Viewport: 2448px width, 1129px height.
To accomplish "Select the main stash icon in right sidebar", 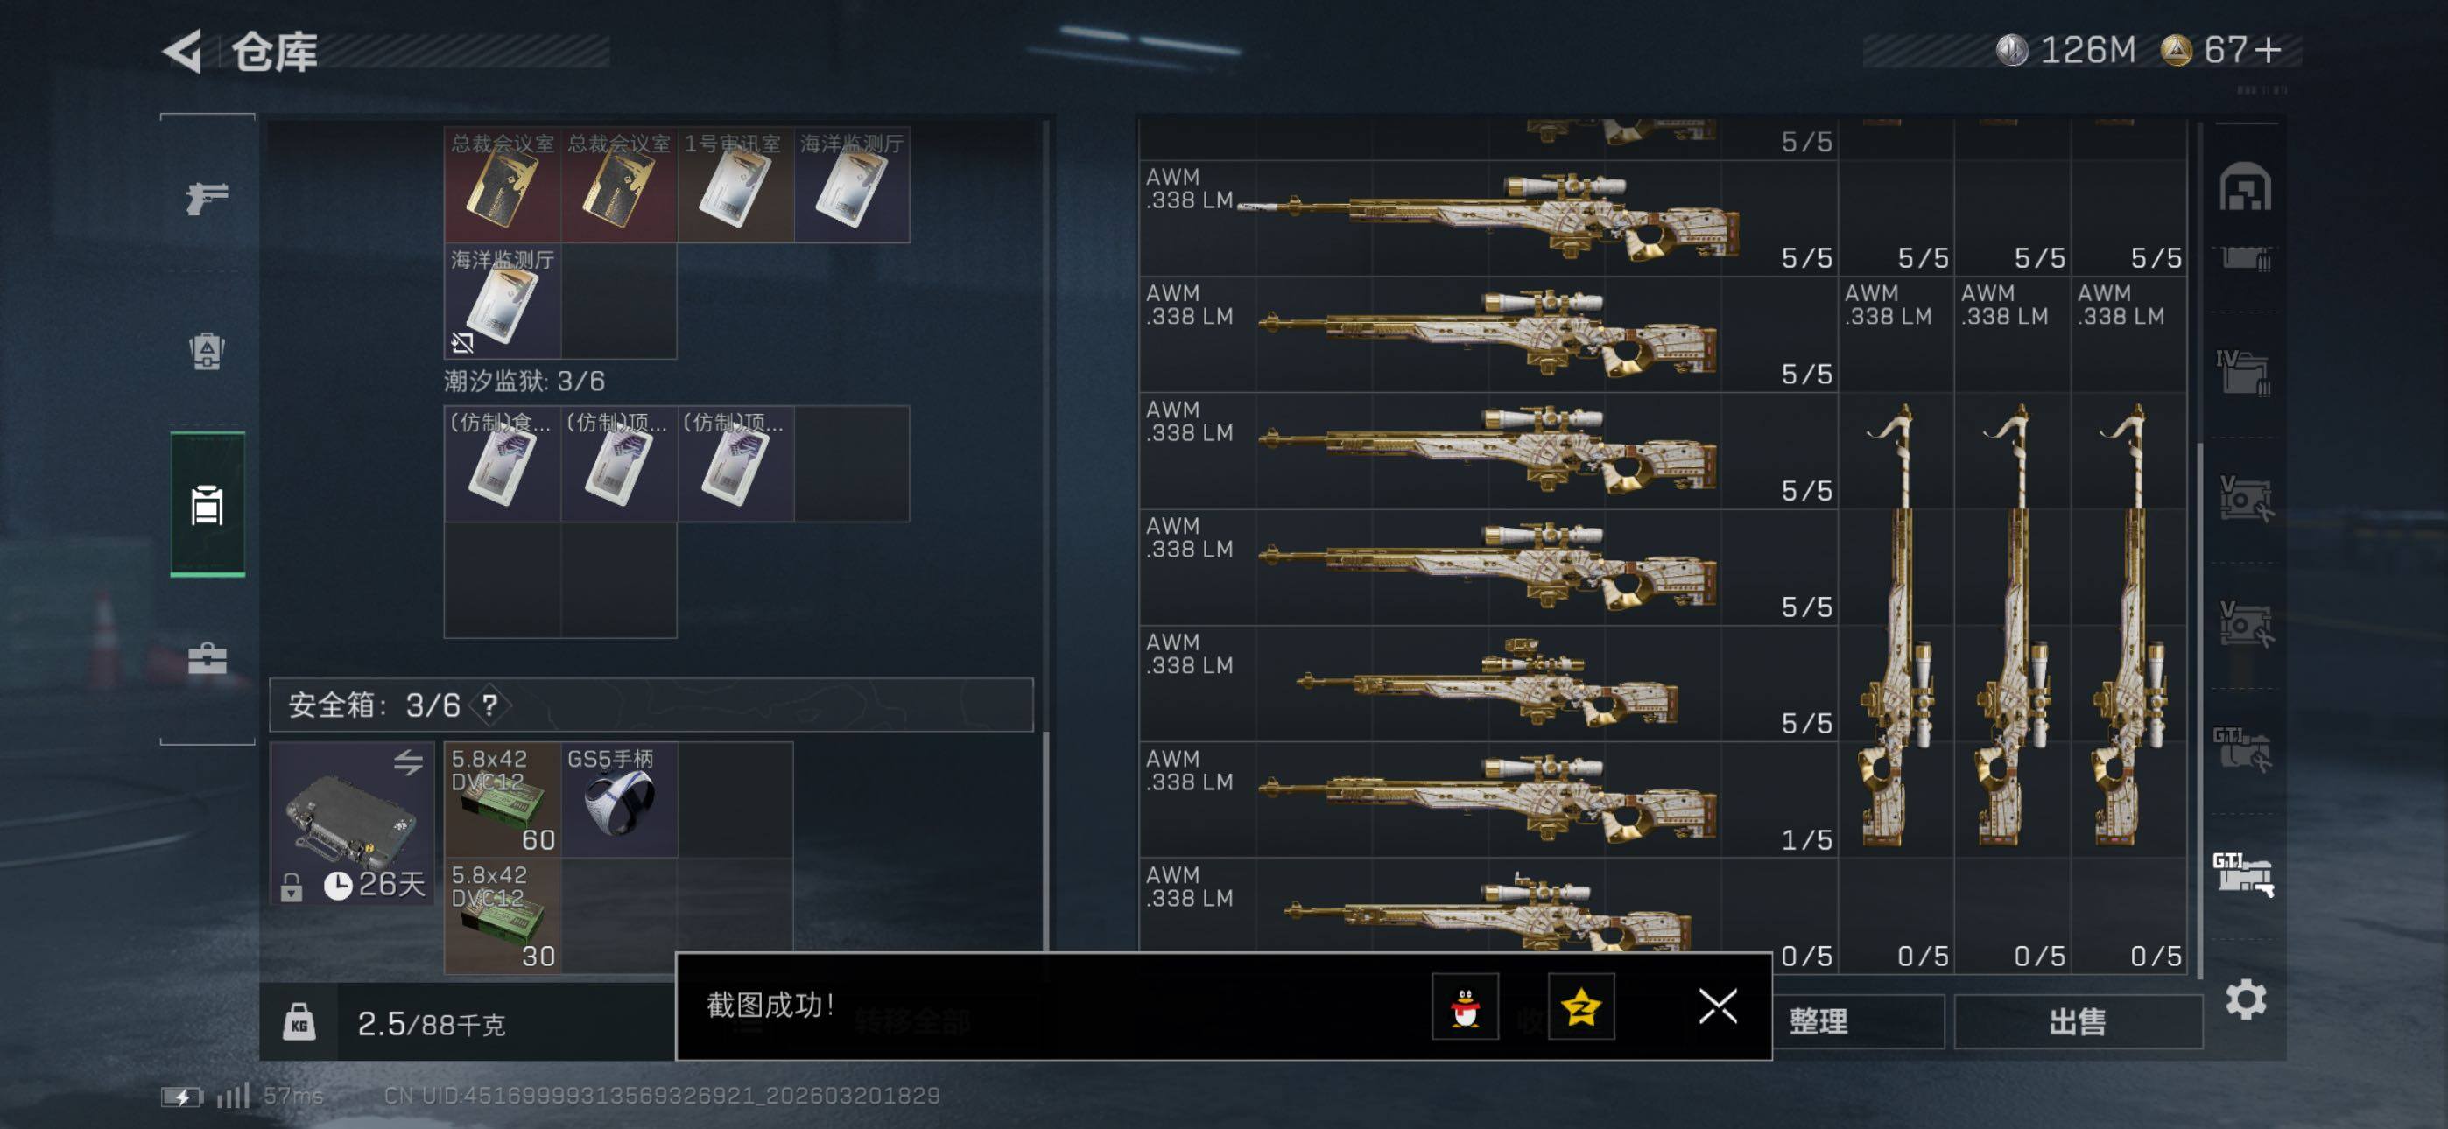I will pos(2246,186).
